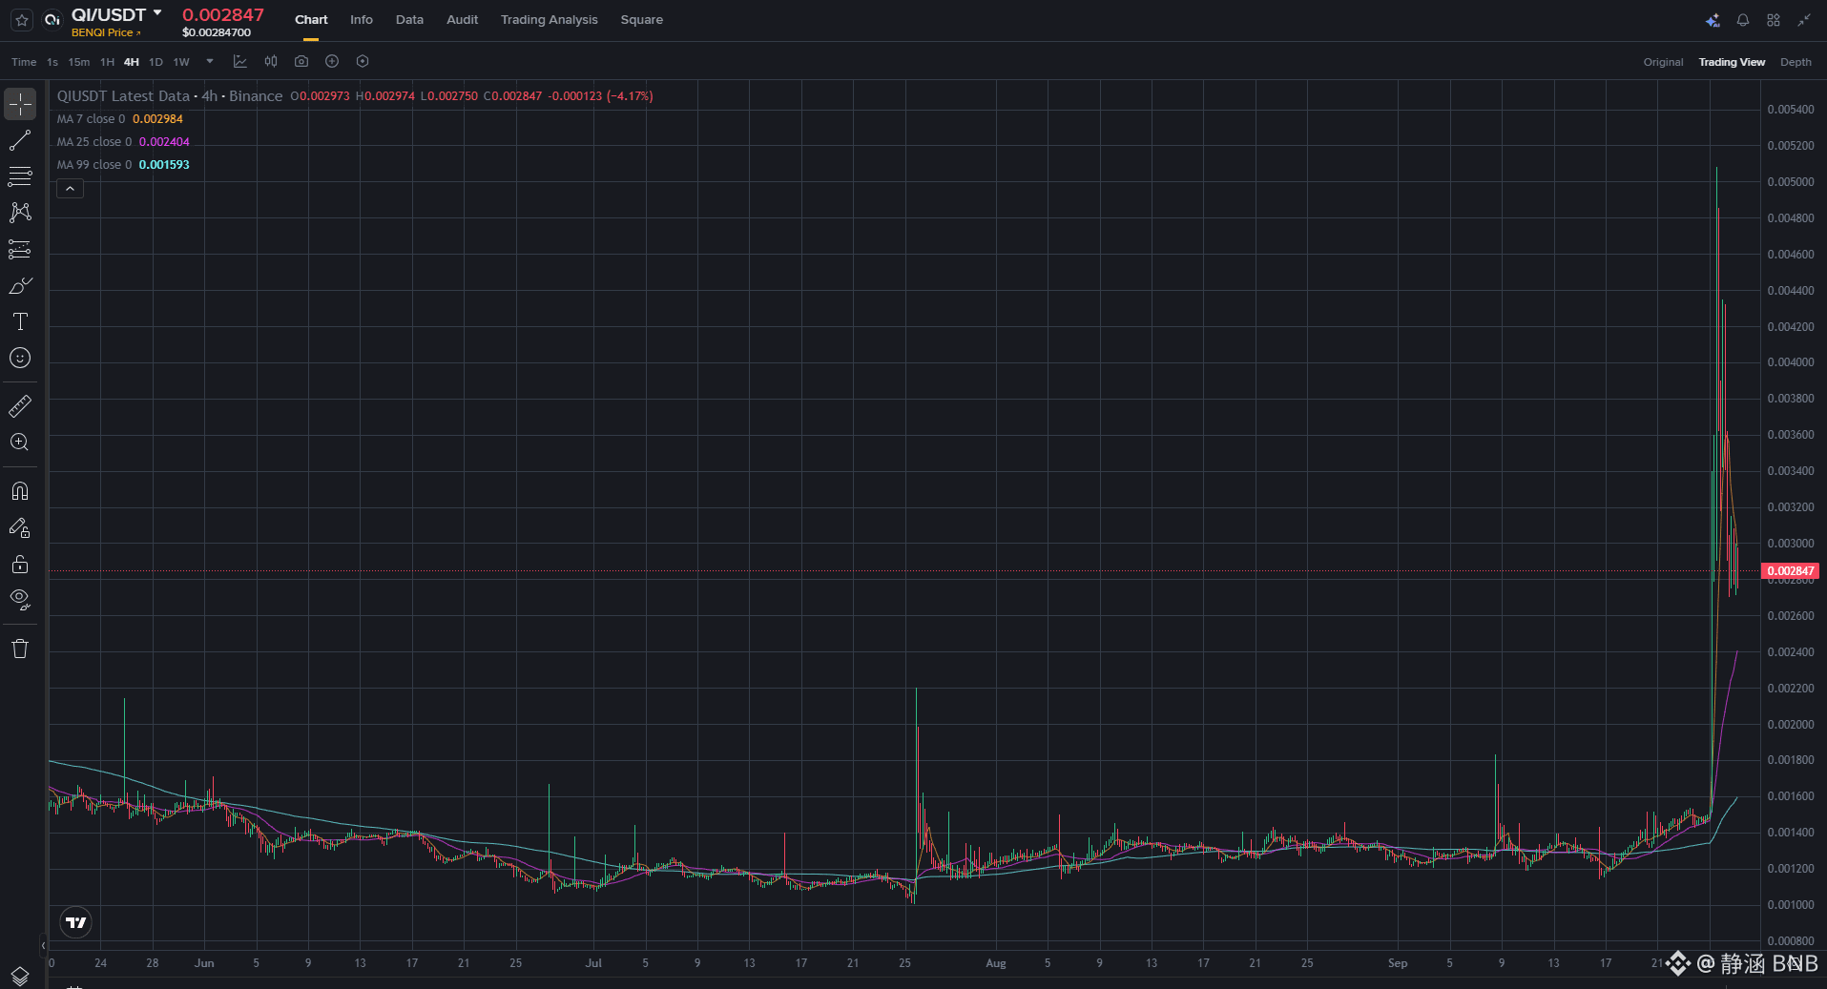Toggle lock all drawings
The height and width of the screenshot is (989, 1827).
(20, 564)
